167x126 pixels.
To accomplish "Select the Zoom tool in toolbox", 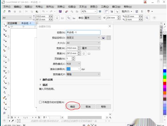I will pyautogui.click(x=4, y=40).
